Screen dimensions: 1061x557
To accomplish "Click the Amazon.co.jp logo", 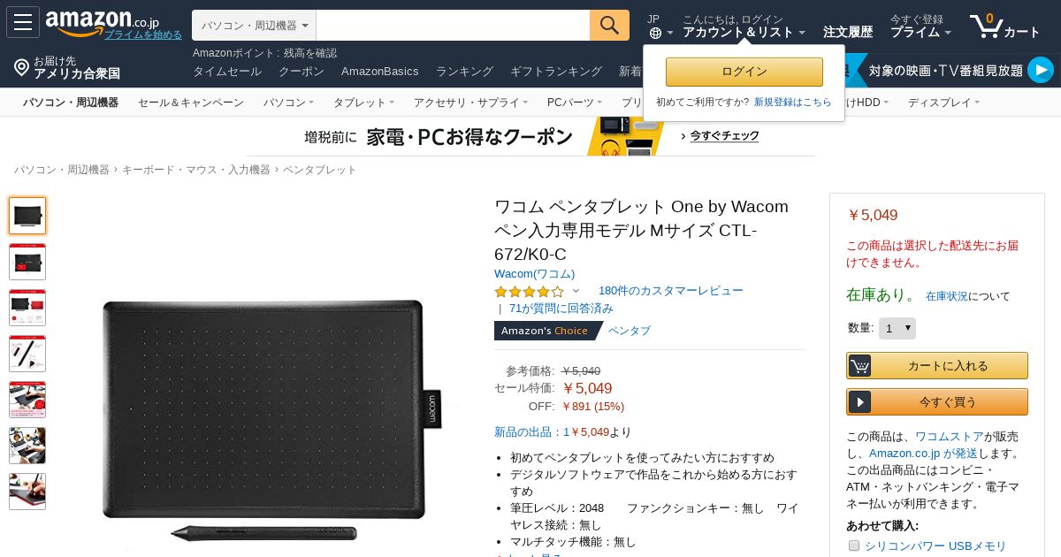I will coord(103,21).
